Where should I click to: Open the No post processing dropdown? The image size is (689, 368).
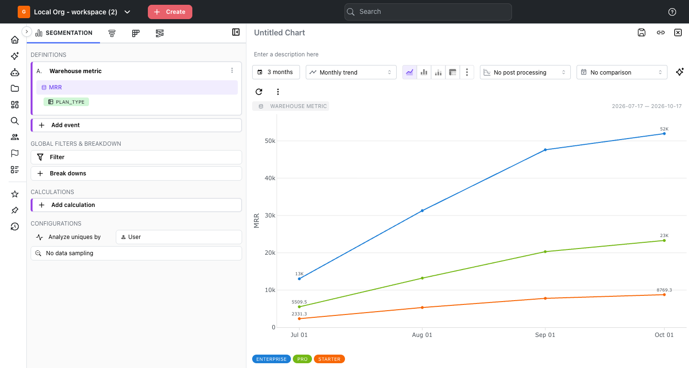pos(525,72)
